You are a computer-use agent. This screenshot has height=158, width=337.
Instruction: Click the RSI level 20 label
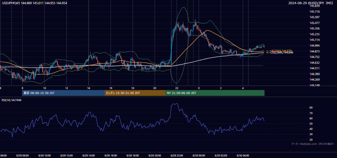(x=311, y=140)
